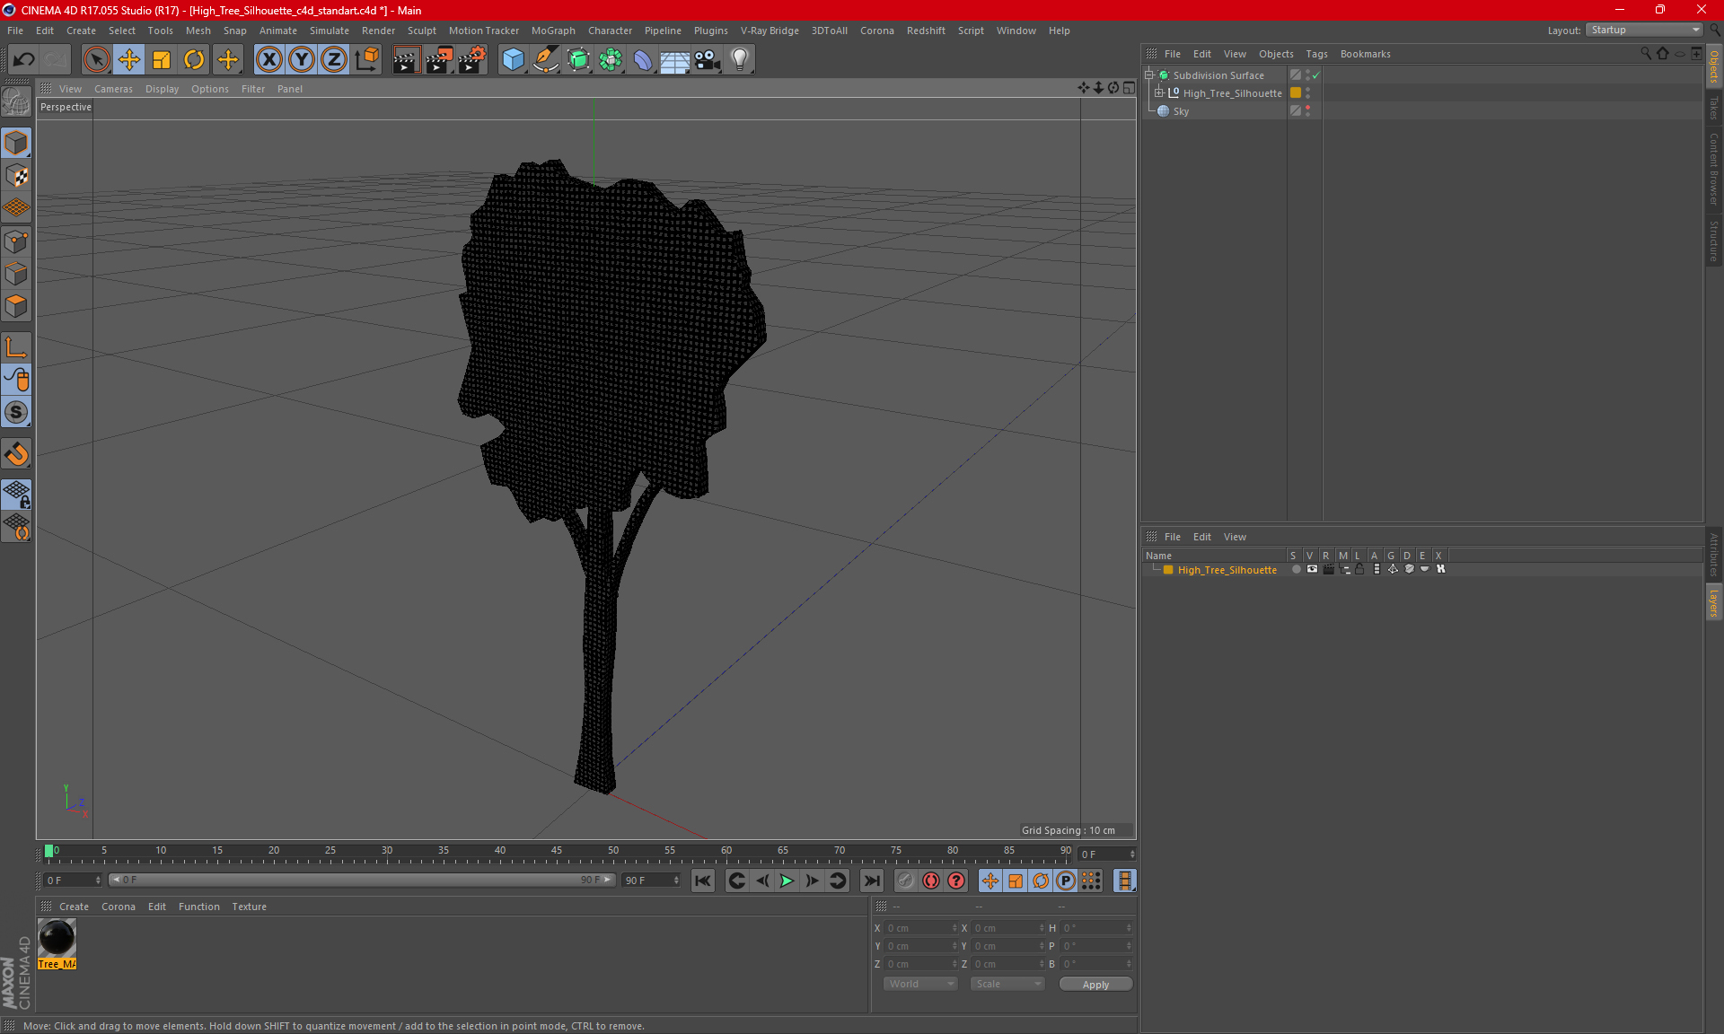Click the Undo arrow icon
This screenshot has width=1724, height=1034.
click(24, 60)
